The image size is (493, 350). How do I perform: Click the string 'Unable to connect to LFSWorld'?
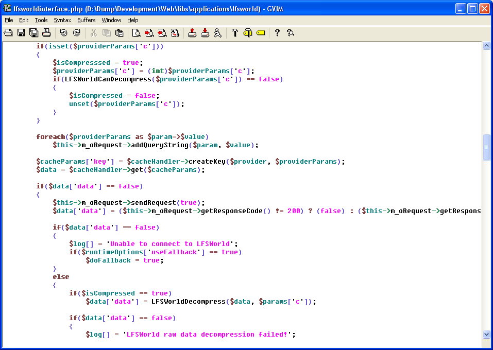tap(170, 244)
